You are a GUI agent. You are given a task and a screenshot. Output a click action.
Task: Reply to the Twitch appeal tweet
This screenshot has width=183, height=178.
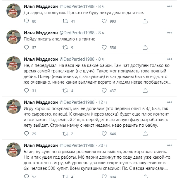26,48
